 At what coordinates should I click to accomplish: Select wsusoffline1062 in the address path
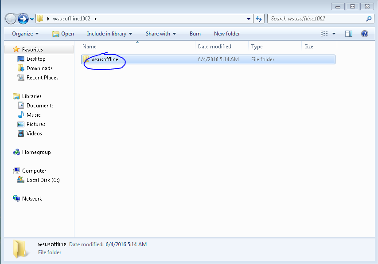[72, 19]
